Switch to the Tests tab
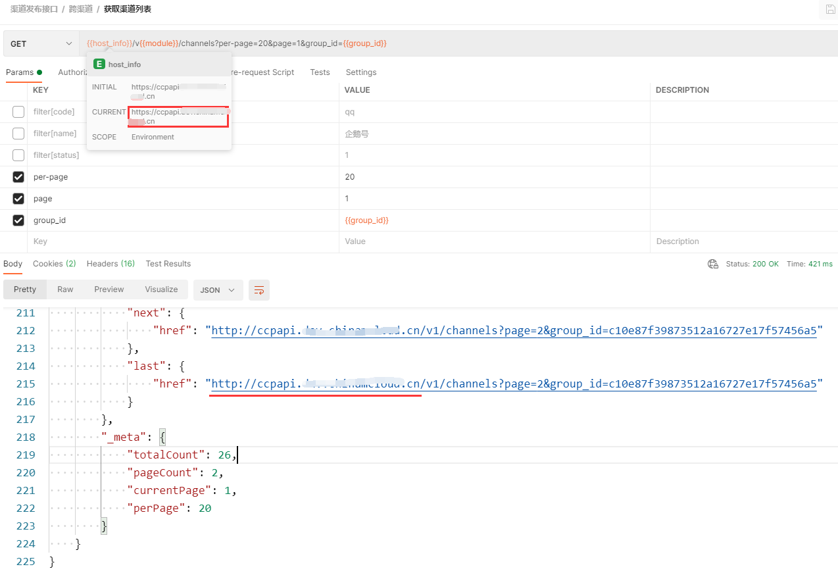 (x=320, y=72)
